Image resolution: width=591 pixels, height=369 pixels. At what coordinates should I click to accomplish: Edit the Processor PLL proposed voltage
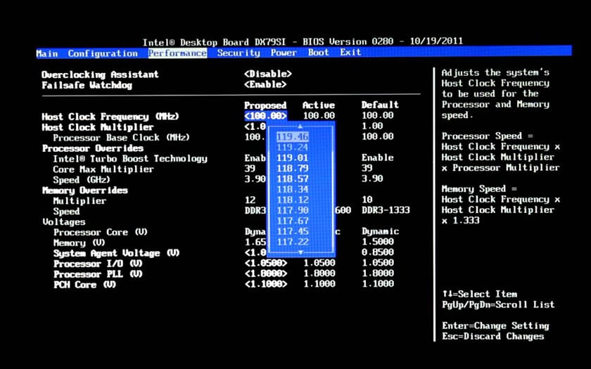tap(266, 274)
